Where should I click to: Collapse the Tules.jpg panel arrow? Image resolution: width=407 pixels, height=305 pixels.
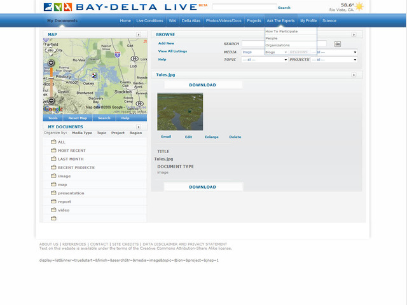tap(354, 75)
